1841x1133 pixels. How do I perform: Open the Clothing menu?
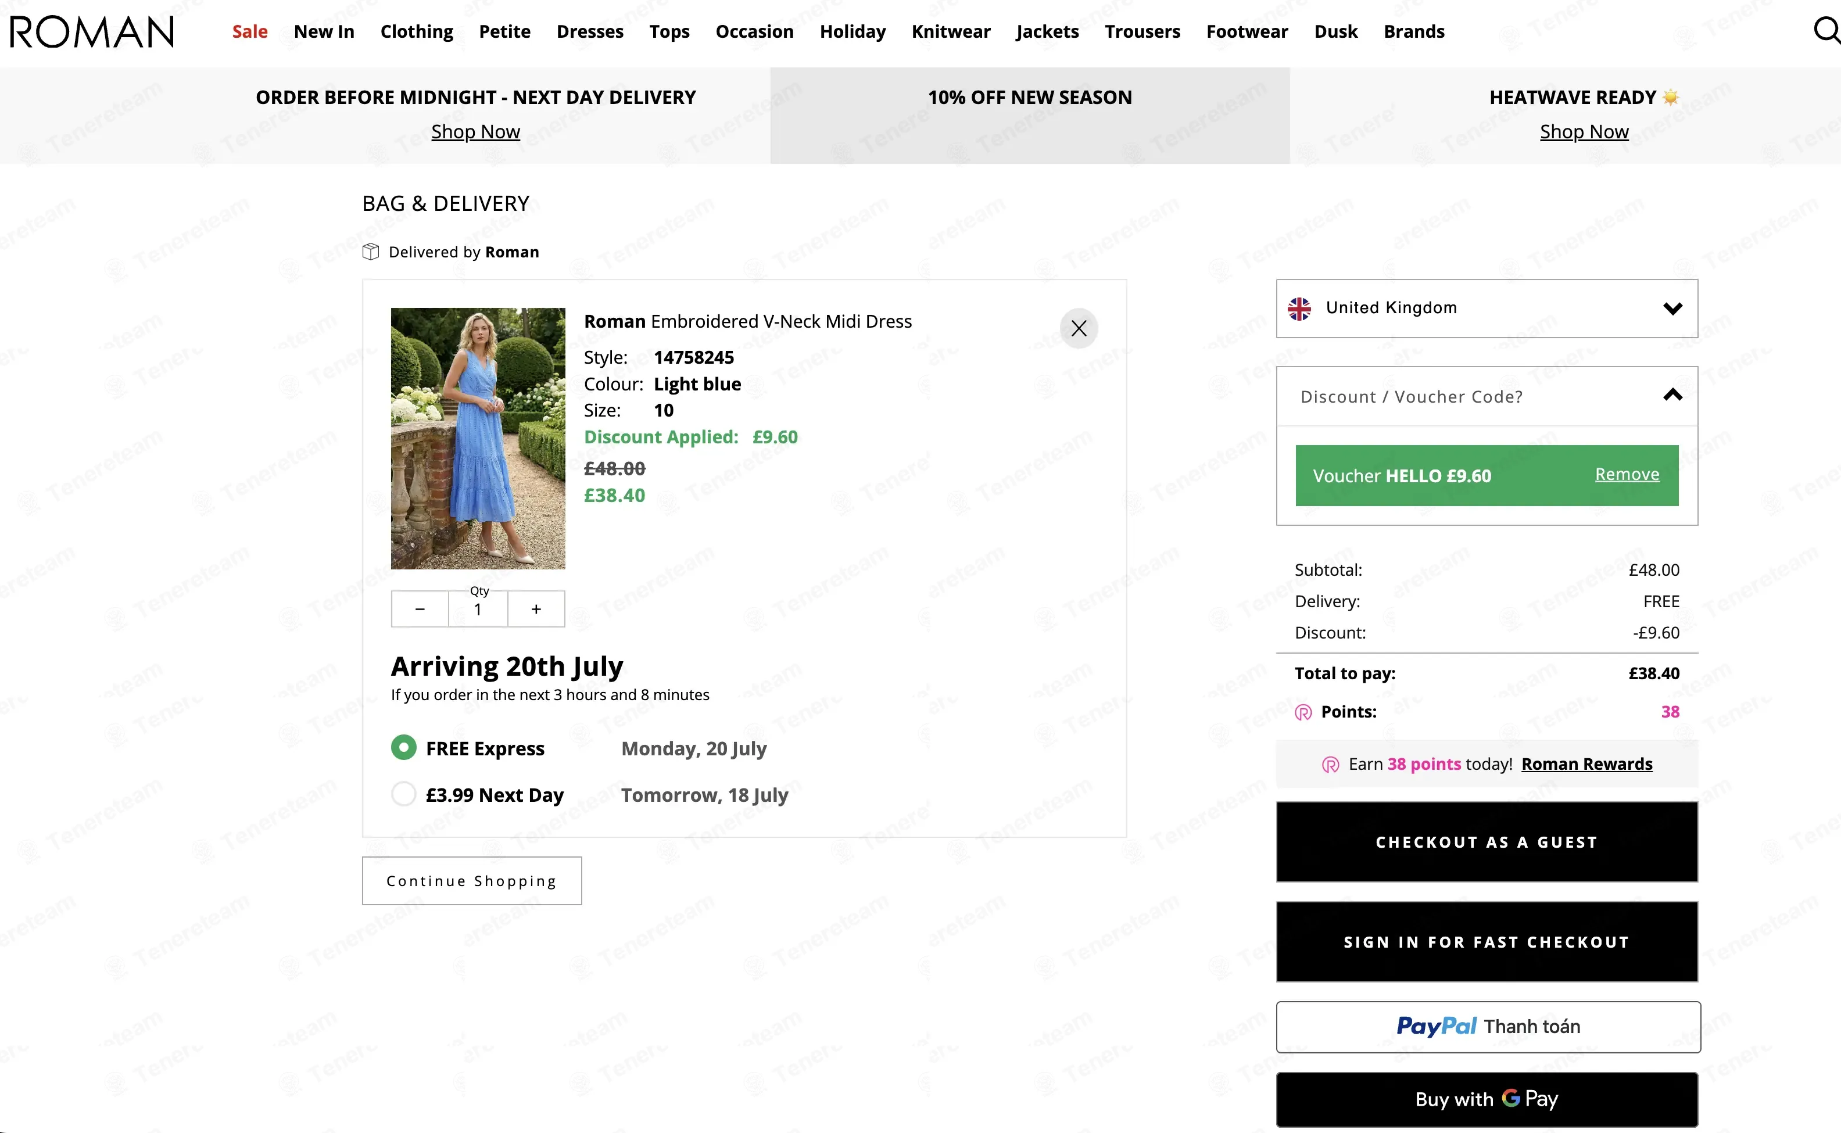417,31
